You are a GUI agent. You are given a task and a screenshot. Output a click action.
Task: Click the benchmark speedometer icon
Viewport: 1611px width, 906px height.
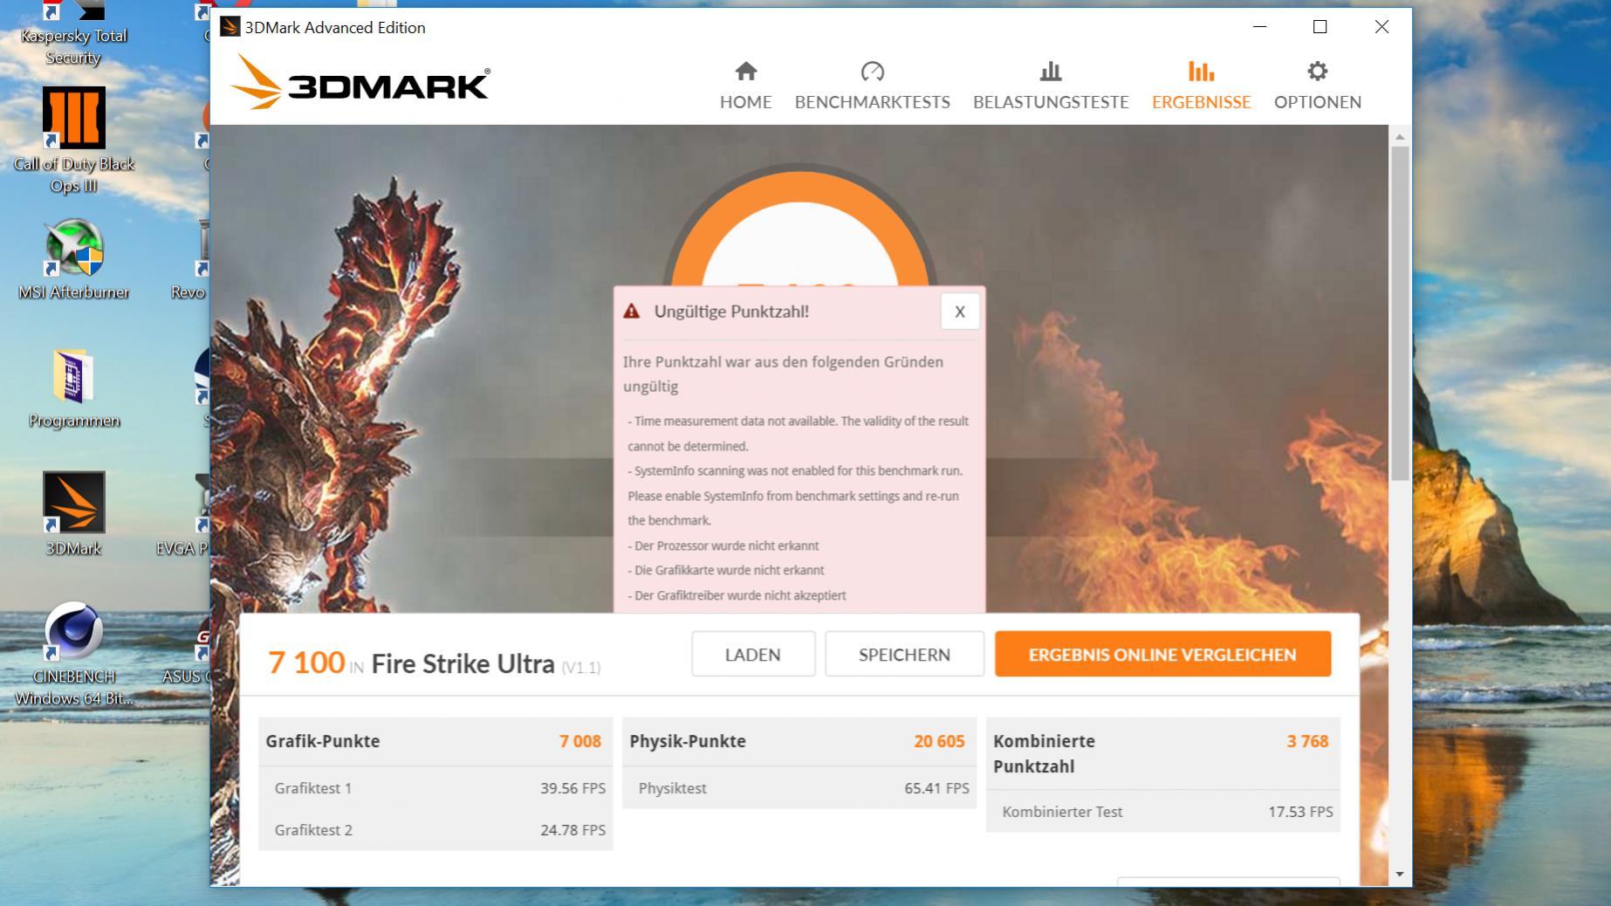[872, 71]
